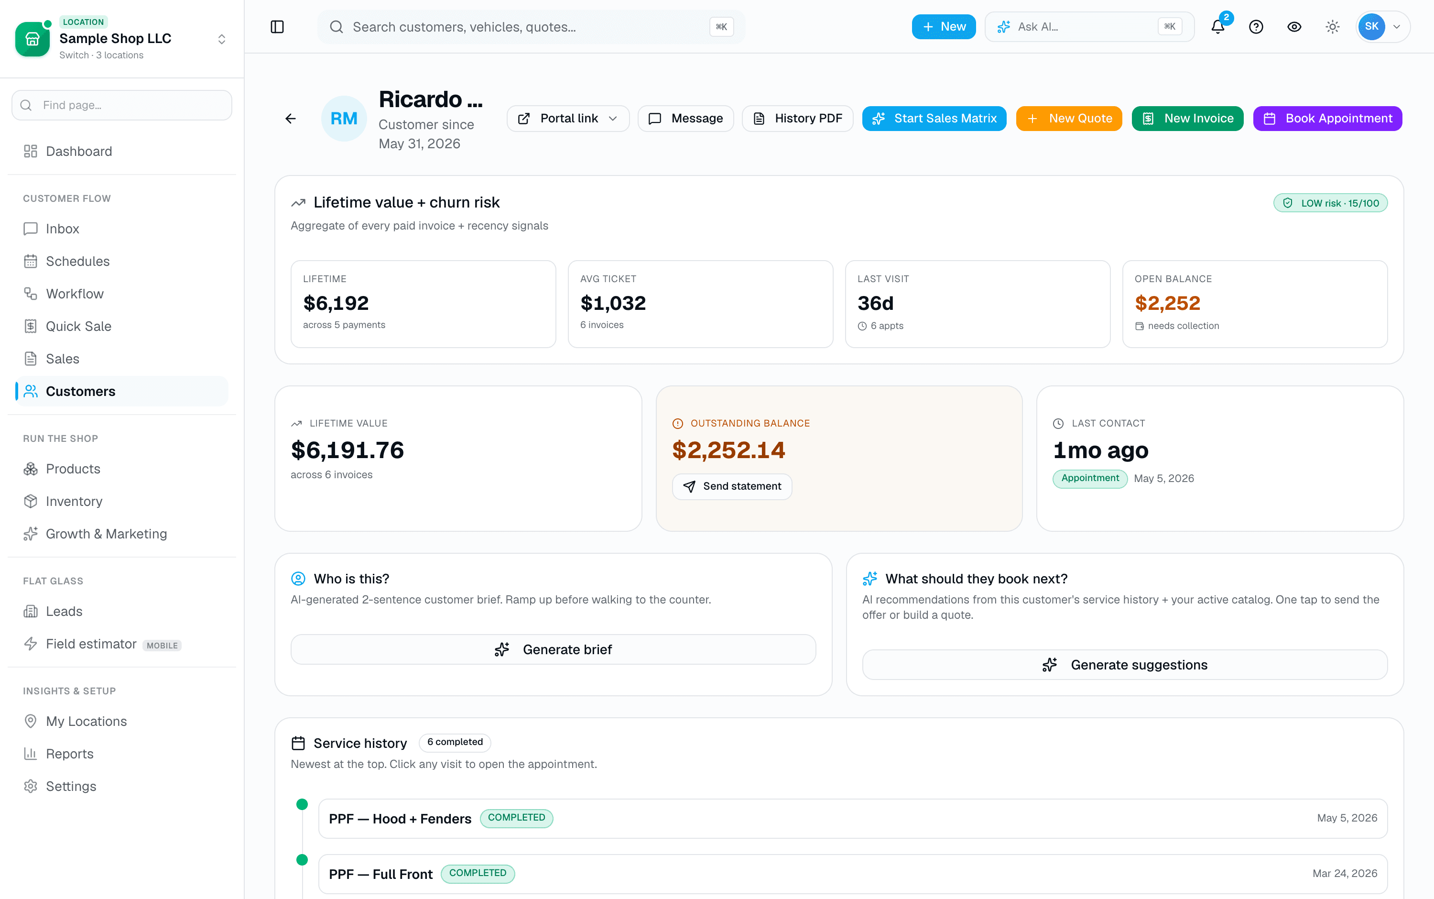Go to Schedules page

pyautogui.click(x=122, y=262)
